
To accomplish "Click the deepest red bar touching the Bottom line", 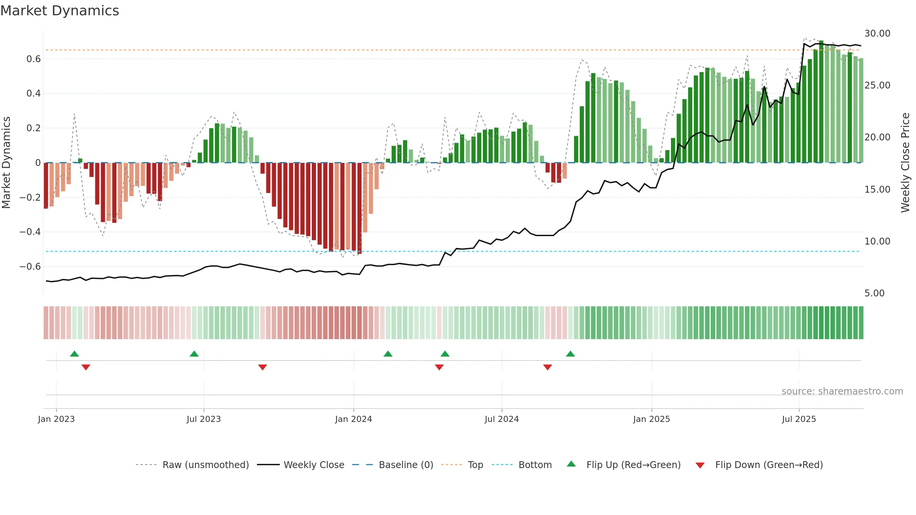I will point(360,208).
